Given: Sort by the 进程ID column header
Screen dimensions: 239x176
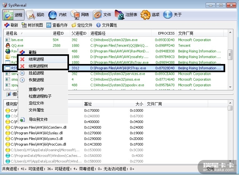Looking at the screenshot, I should pos(60,33).
